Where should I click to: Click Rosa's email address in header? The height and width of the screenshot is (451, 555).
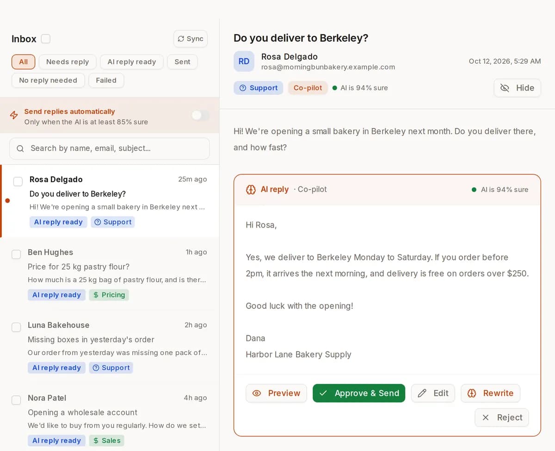tap(328, 67)
